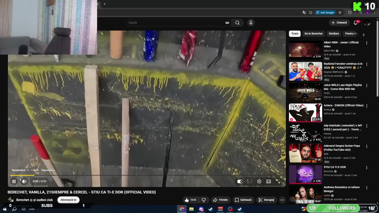
Task: Open on-screen keyboard icon in search box
Action: [x=227, y=23]
